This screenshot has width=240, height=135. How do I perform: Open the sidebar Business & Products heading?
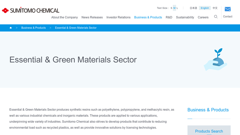click(x=208, y=110)
